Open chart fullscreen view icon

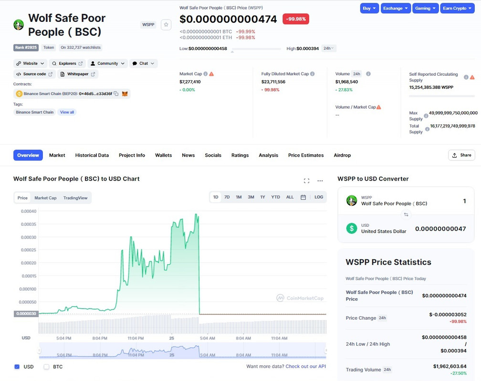coord(306,180)
